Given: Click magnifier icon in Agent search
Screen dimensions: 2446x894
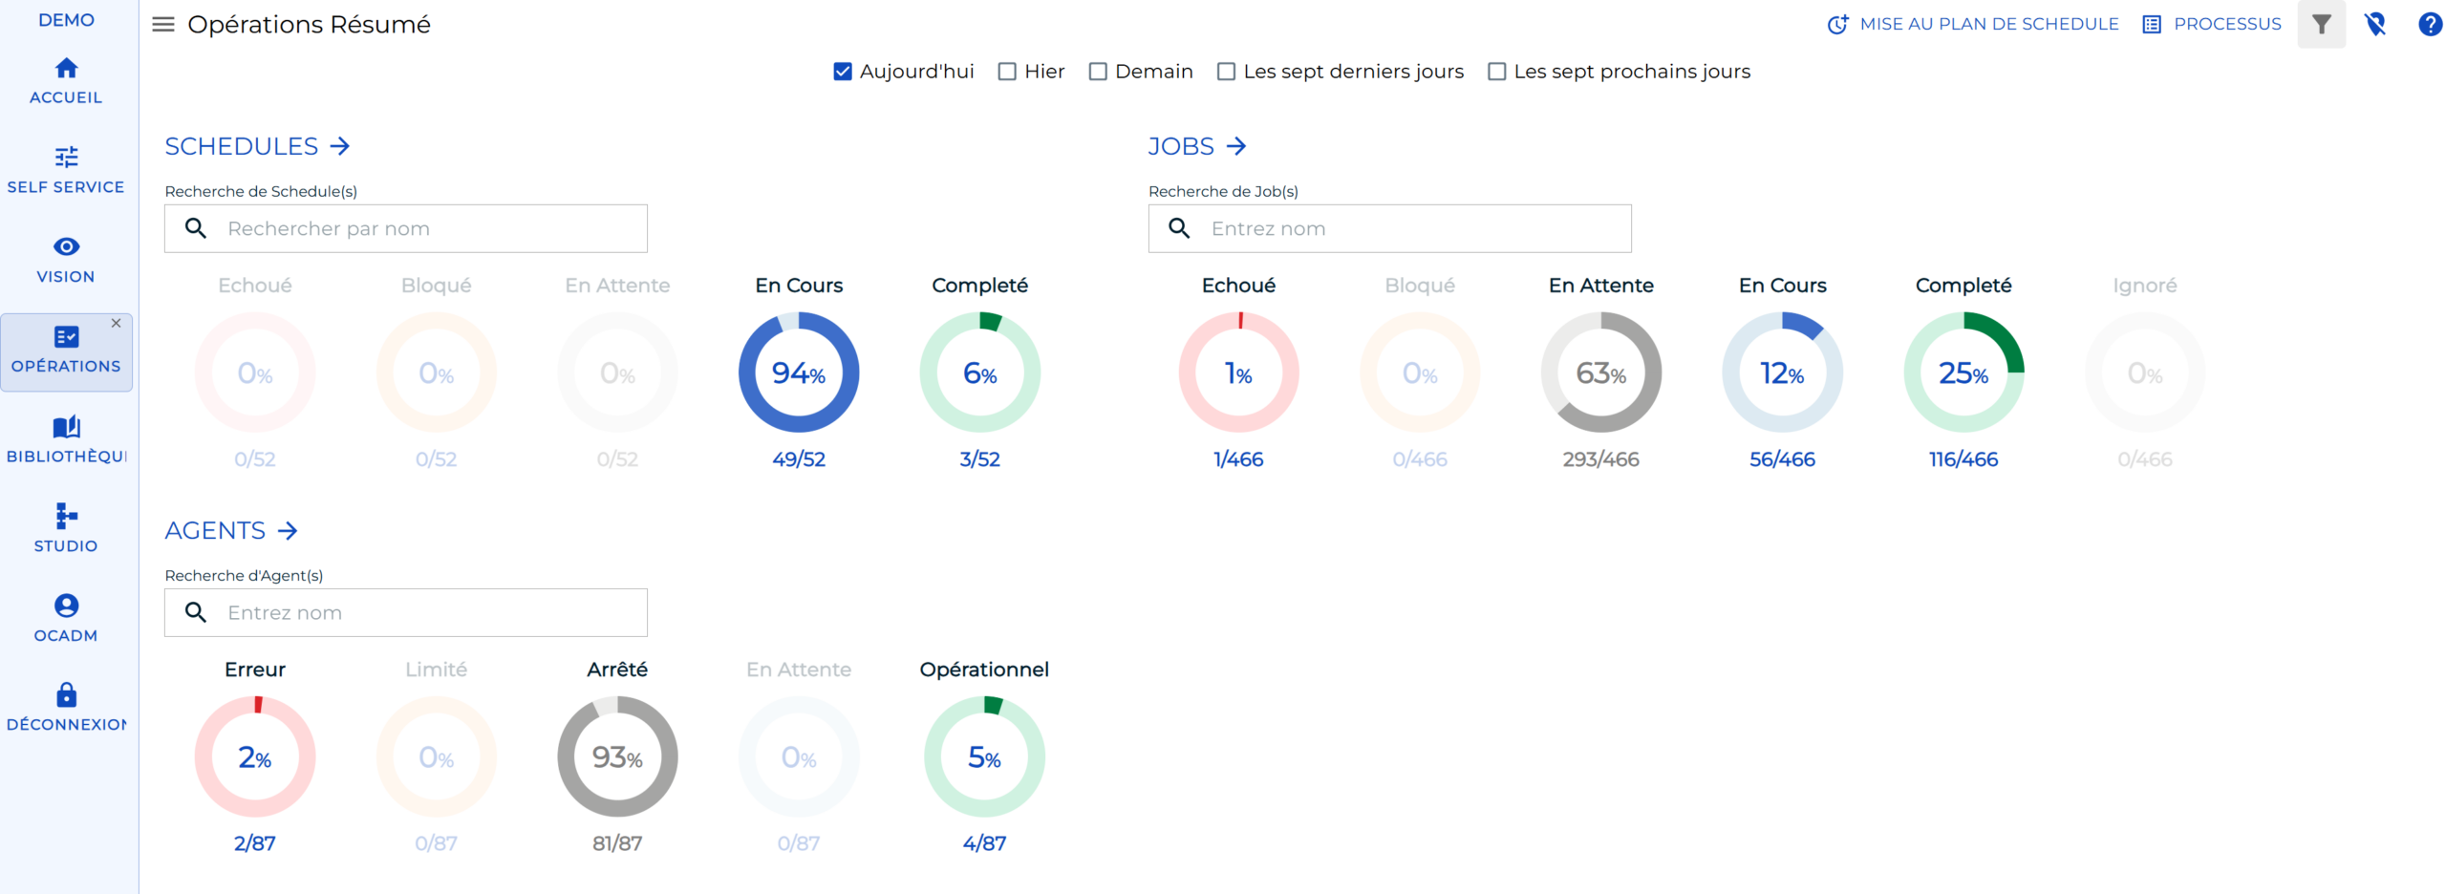Looking at the screenshot, I should point(196,612).
